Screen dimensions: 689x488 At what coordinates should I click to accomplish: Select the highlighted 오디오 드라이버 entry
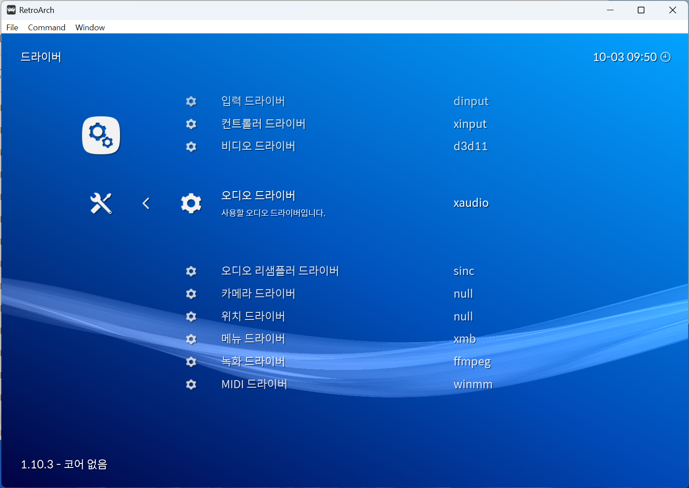click(258, 196)
